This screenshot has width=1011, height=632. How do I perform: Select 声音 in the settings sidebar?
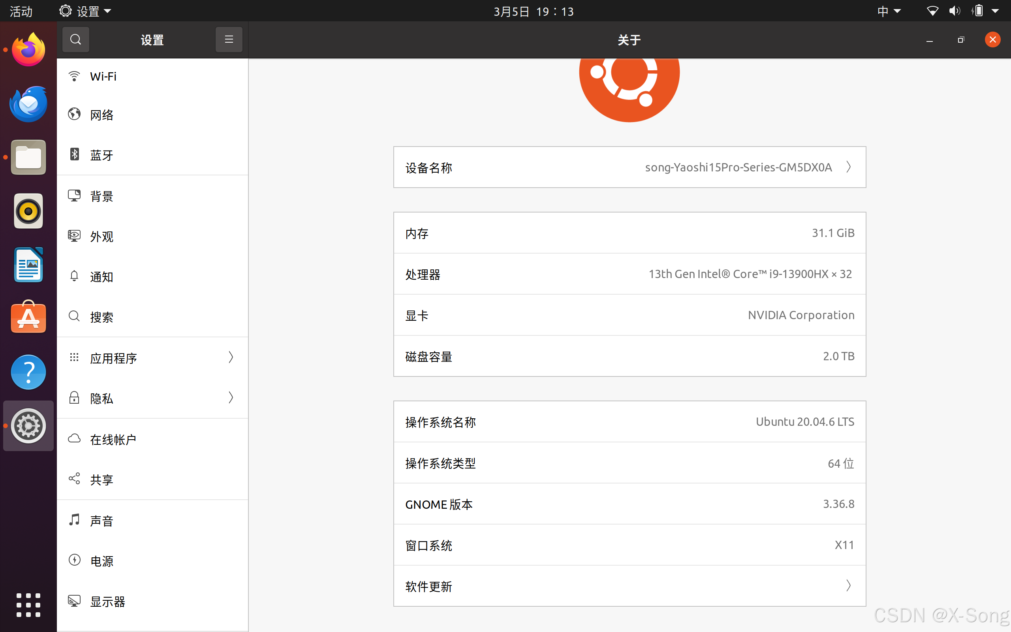tap(152, 520)
